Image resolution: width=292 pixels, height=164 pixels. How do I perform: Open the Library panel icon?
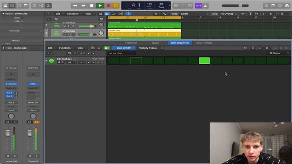point(5,5)
